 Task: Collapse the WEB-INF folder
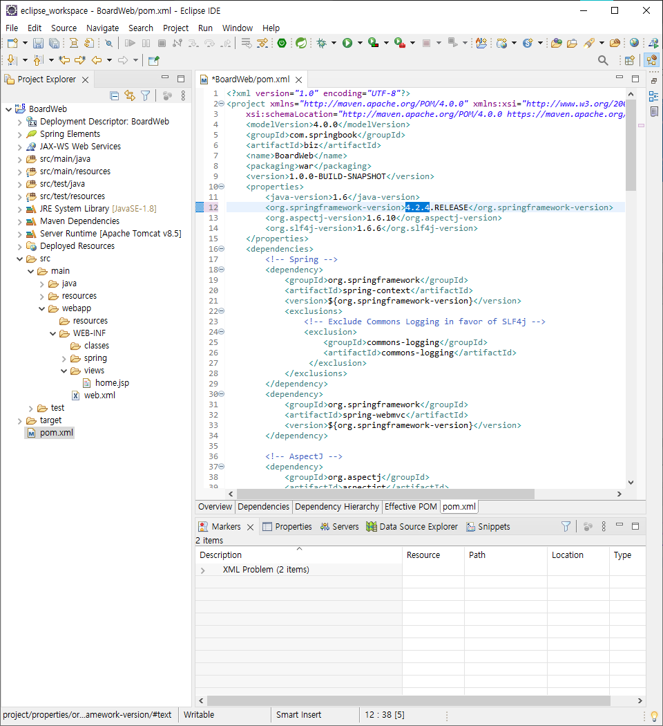point(52,333)
